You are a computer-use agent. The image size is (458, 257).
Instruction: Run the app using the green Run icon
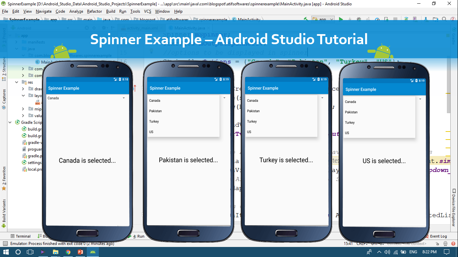pos(341,19)
